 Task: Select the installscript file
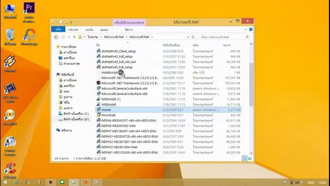(109, 72)
